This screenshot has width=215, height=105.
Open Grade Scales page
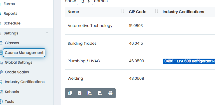tap(17, 72)
